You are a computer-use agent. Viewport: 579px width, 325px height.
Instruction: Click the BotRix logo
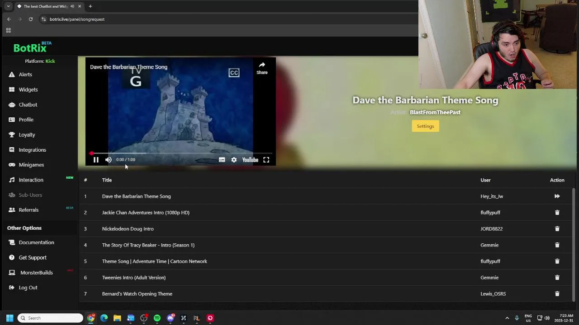click(x=32, y=47)
